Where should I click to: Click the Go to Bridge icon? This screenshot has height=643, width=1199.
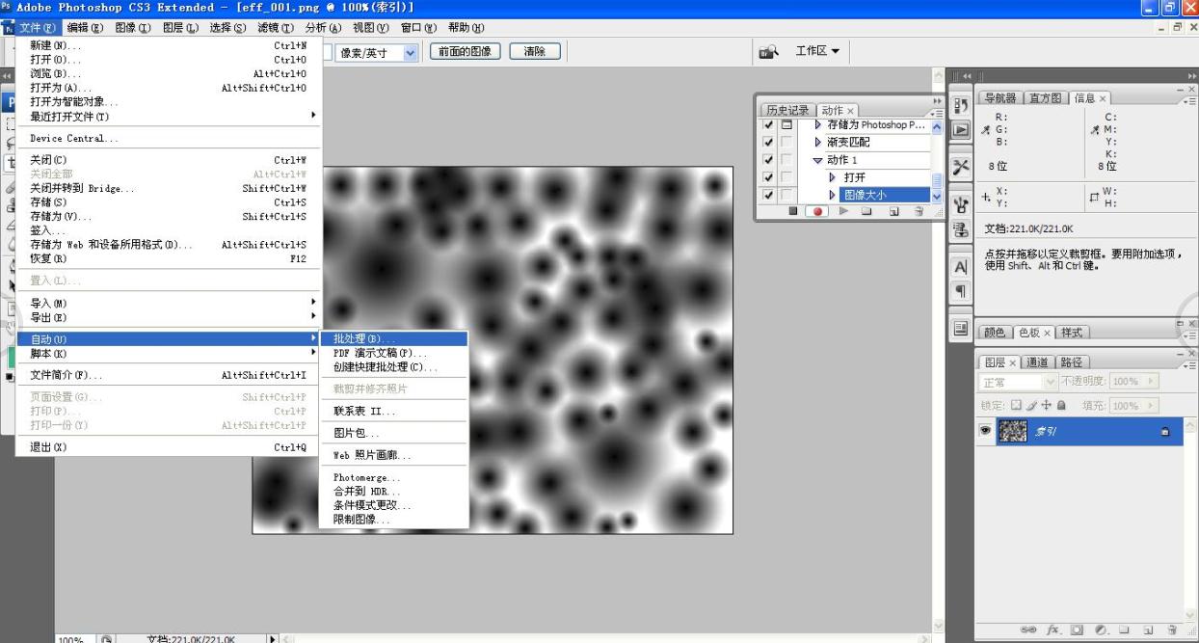tap(769, 51)
